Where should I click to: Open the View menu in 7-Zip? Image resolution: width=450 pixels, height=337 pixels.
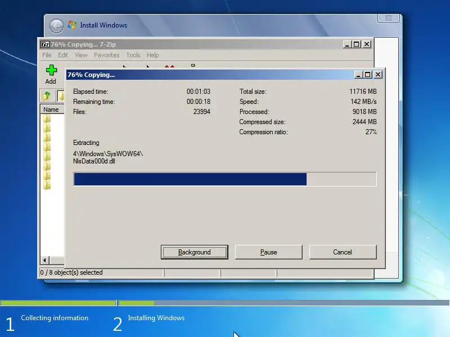tap(81, 55)
